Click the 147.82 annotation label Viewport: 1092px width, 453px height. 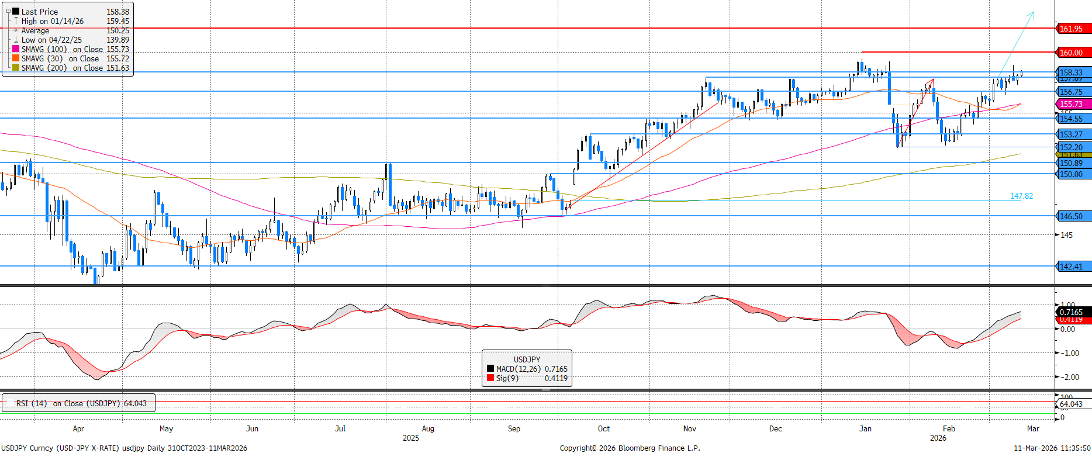(x=1021, y=196)
